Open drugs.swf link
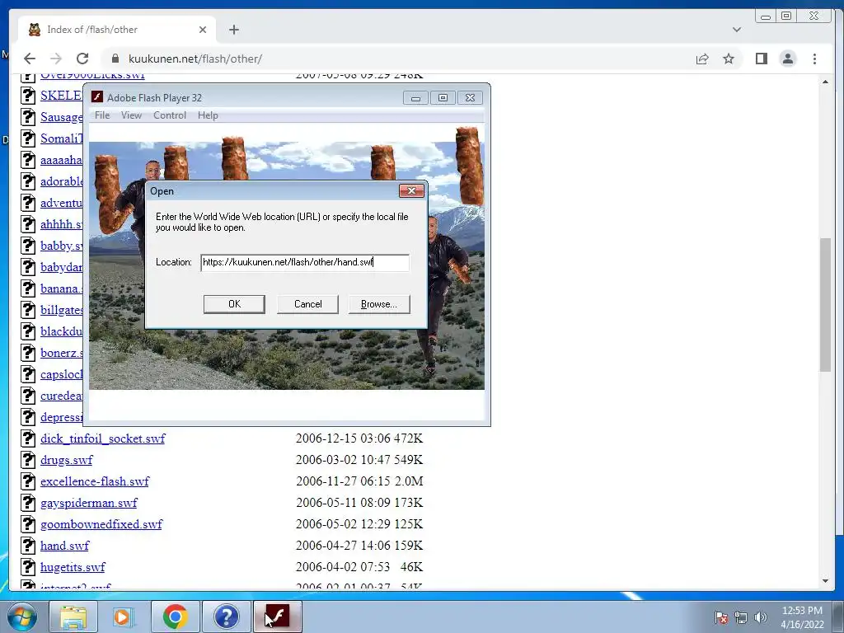Viewport: 844px width, 633px height. [66, 460]
